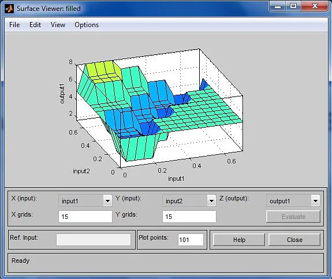Click the MATLAB icon in title bar
The height and width of the screenshot is (279, 332).
click(9, 9)
